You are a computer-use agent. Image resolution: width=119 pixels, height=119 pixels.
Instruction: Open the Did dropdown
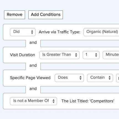point(23,32)
